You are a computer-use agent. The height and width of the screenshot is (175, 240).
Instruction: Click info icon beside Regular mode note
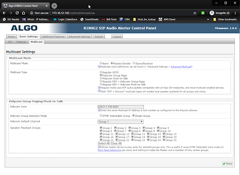click(99, 88)
